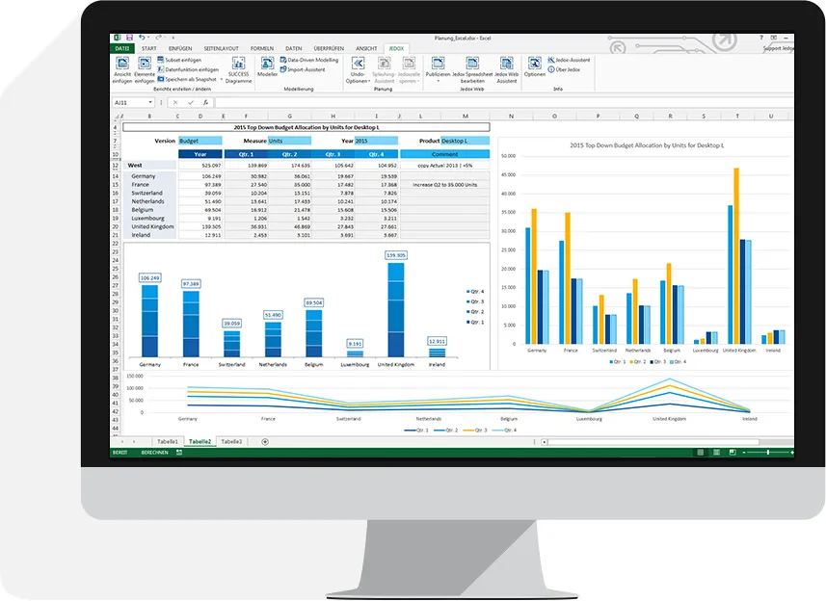Image resolution: width=826 pixels, height=601 pixels.
Task: Click Über Jedox
Action: click(564, 69)
